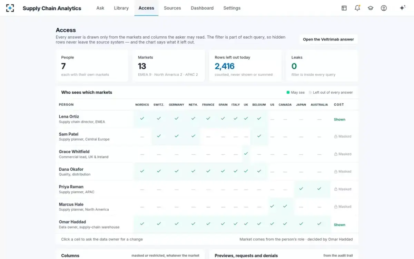This screenshot has height=259, width=414.
Task: Toggle Sam Patel's France access cell
Action: tap(208, 137)
